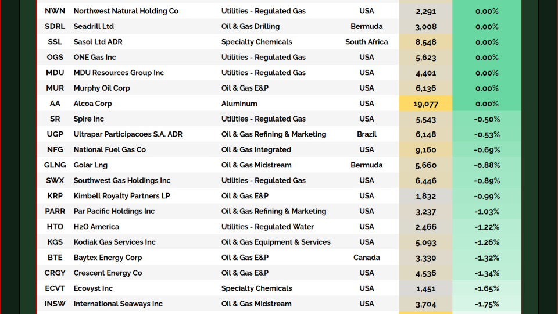Click the MUR ticker symbol
Image resolution: width=558 pixels, height=314 pixels.
tap(55, 88)
